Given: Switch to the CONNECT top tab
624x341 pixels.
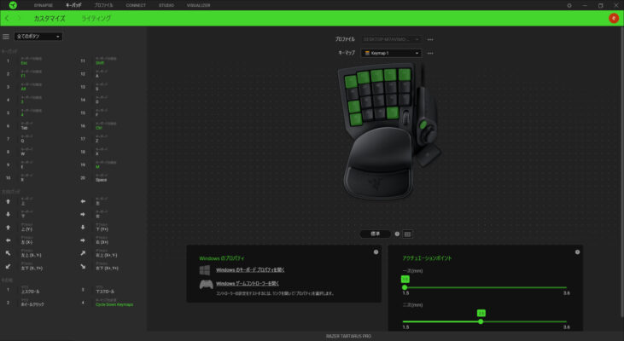Looking at the screenshot, I should pos(136,5).
